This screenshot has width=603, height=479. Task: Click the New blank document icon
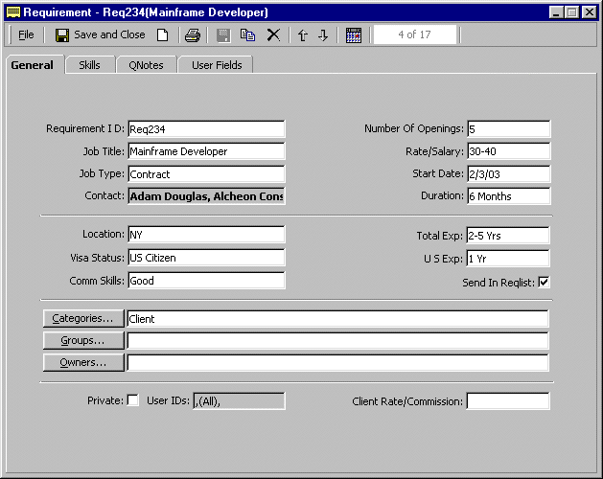[163, 35]
